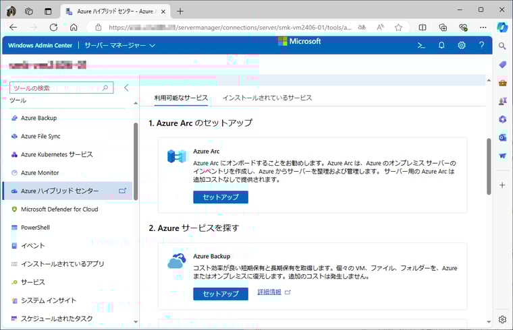
Task: Open workspaces icon in title bar
Action: tap(29, 11)
